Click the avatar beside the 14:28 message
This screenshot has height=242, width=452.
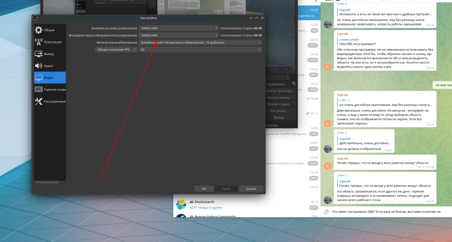click(328, 200)
